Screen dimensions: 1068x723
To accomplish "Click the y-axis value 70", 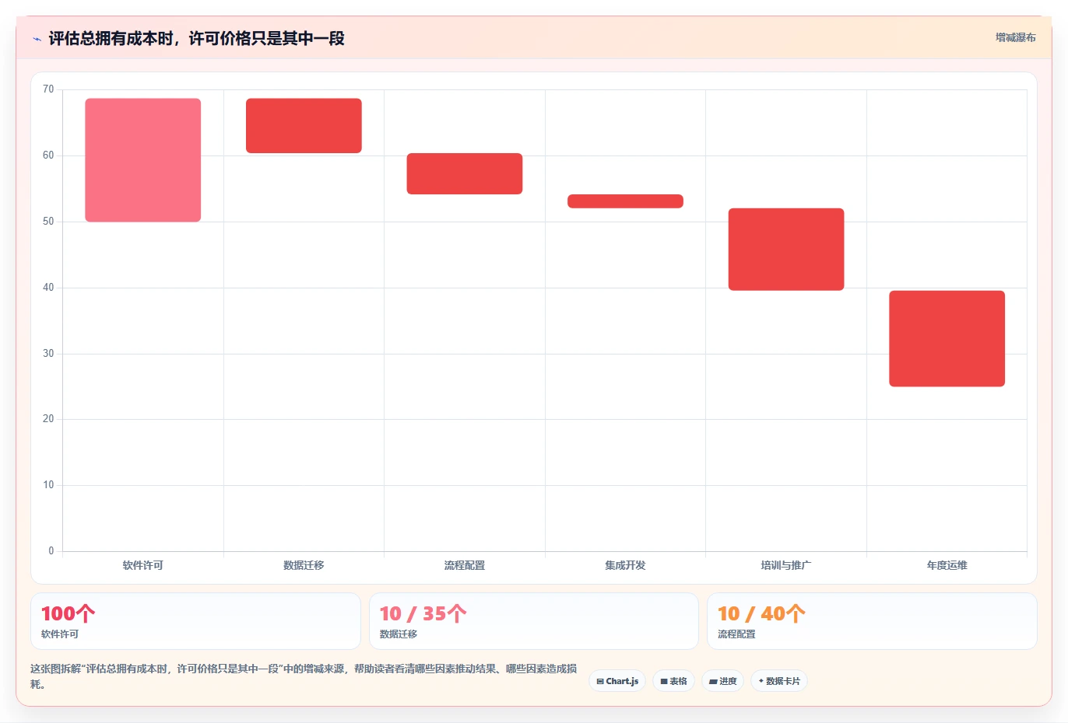I will pos(48,89).
